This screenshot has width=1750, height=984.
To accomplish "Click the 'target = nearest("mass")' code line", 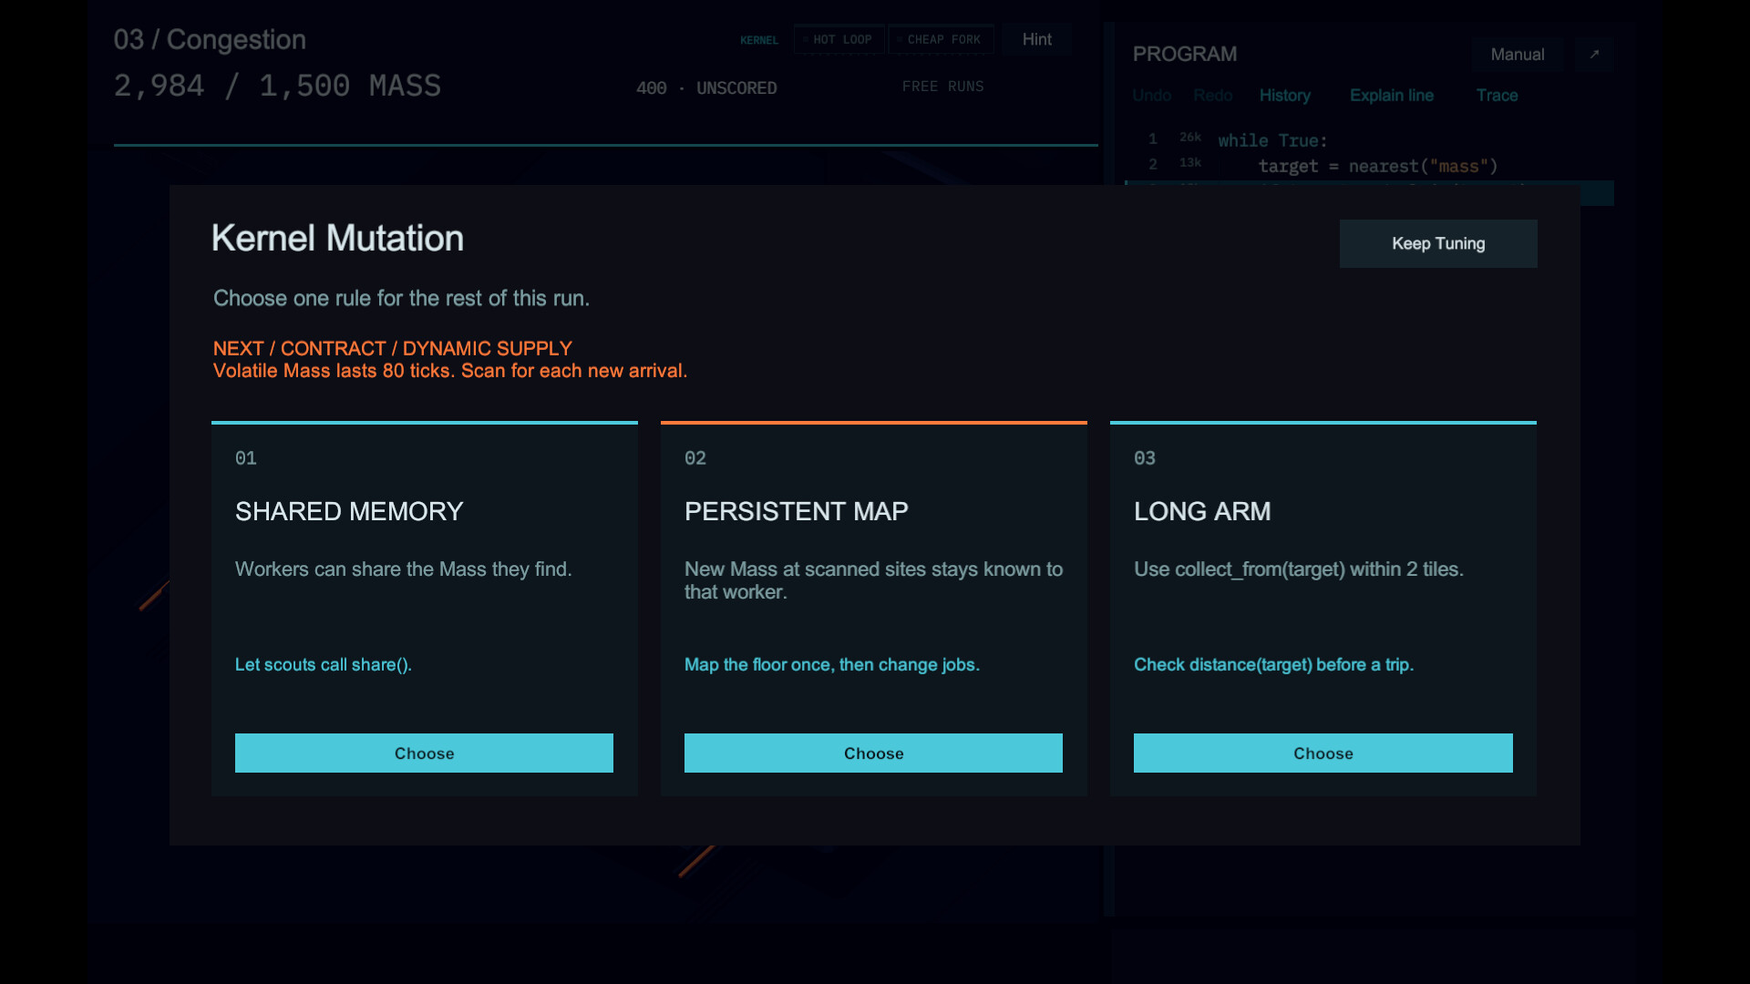I will (1378, 166).
